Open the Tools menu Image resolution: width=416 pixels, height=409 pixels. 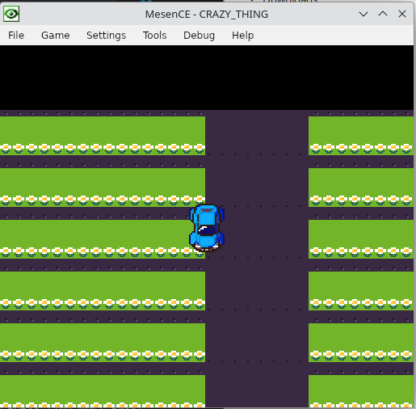point(154,36)
